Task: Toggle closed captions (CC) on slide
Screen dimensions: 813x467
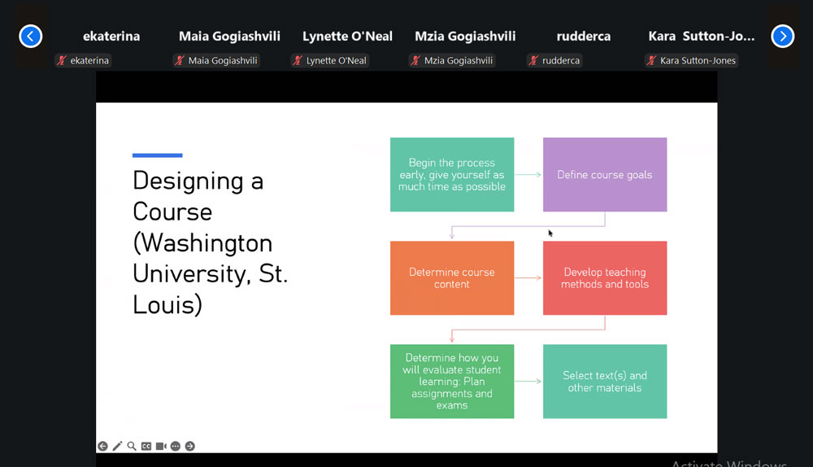Action: (x=146, y=446)
